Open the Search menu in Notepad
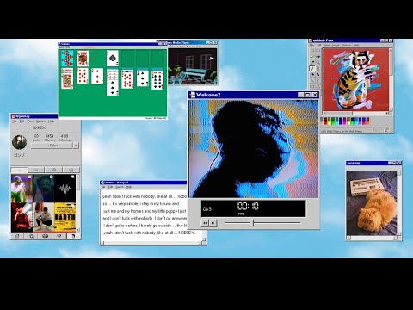Screen dimensions: 413x310 click(120, 187)
